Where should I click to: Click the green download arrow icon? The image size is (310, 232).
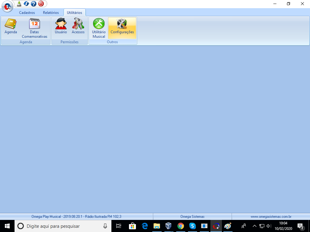click(x=19, y=4)
